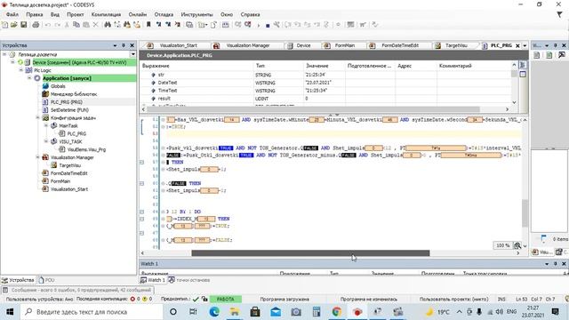Collapse the MainTask tree node
The image size is (569, 320).
tap(46, 125)
